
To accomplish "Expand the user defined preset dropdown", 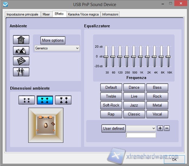I will pos(141,128).
